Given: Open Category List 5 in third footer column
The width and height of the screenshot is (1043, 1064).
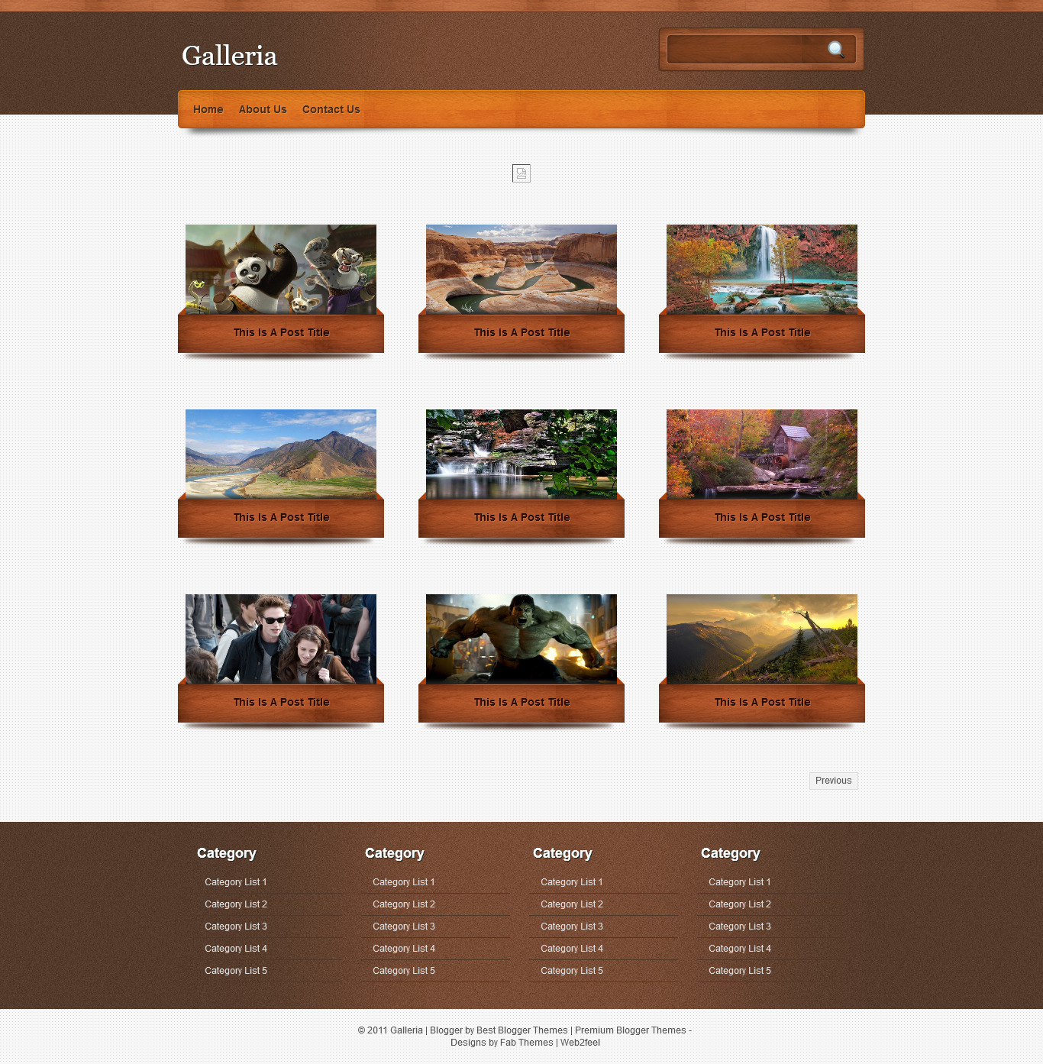Looking at the screenshot, I should 571,971.
